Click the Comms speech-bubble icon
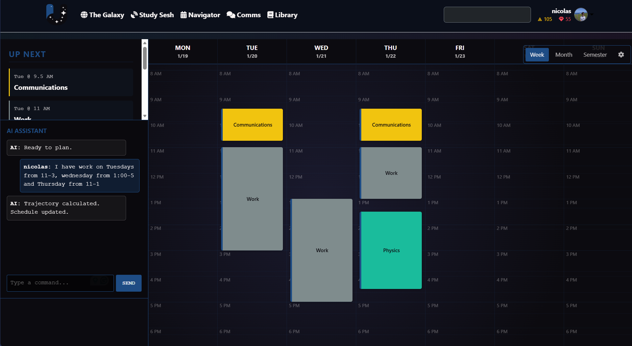This screenshot has width=632, height=346. 231,15
